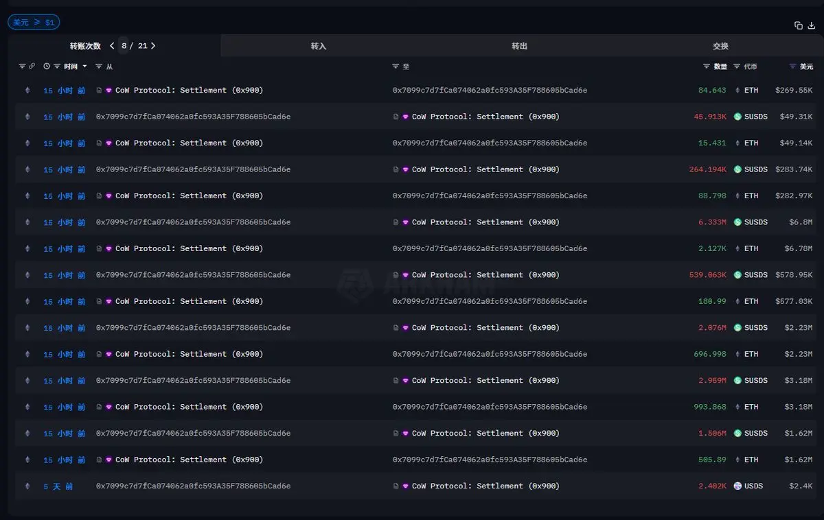Click SUSDS token icon in $283.74K row

[737, 169]
